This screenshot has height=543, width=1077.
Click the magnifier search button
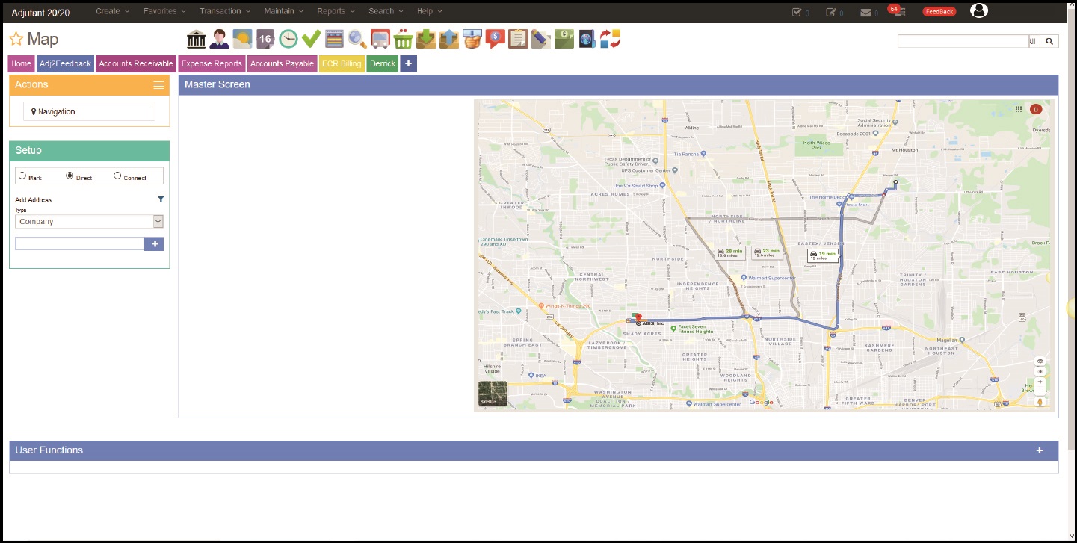(x=1049, y=41)
